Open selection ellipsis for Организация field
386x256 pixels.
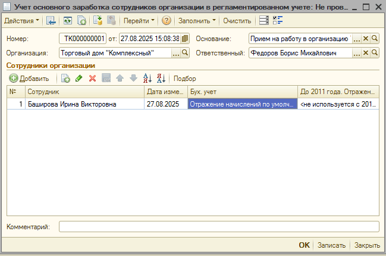[x=175, y=53]
